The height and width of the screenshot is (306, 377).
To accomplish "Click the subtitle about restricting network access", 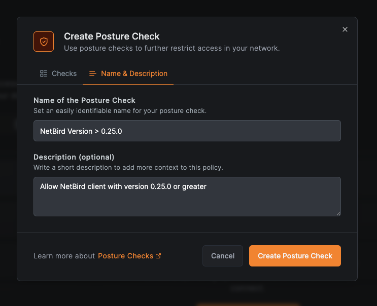I will coord(172,49).
